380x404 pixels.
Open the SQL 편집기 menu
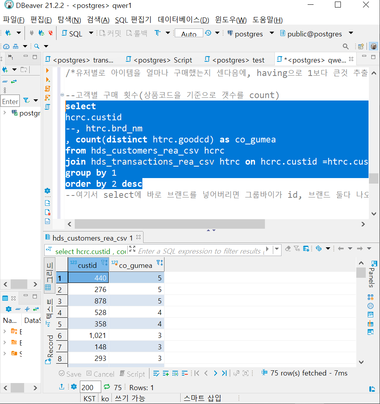pos(133,20)
